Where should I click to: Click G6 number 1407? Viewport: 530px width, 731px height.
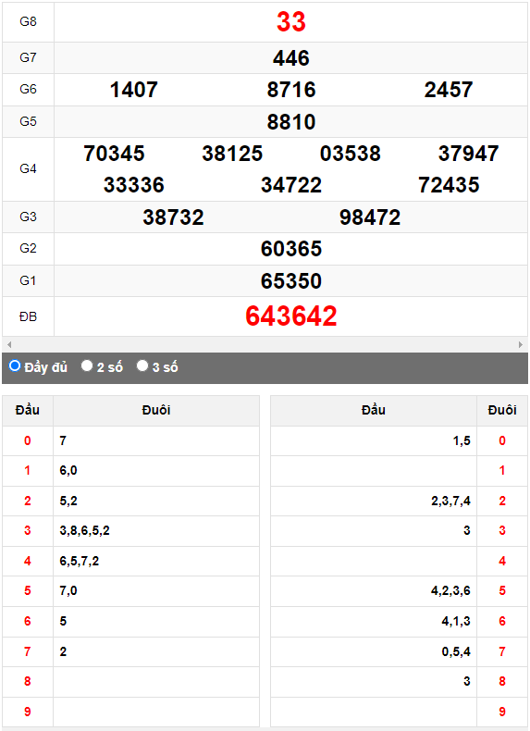click(134, 90)
